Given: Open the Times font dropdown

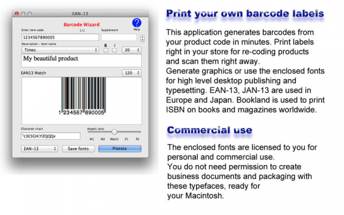Looking at the screenshot, I should 60,50.
